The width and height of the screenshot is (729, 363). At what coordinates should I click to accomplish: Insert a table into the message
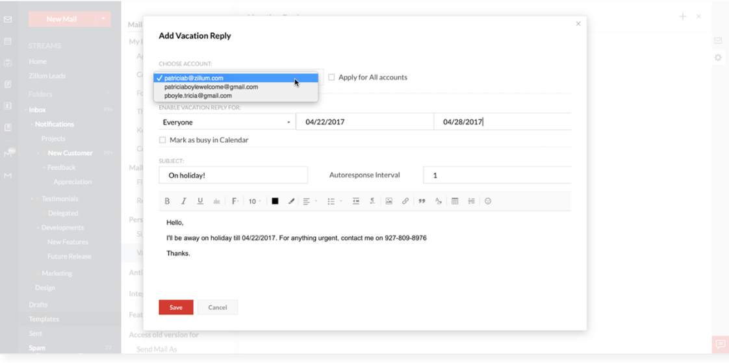pos(455,201)
